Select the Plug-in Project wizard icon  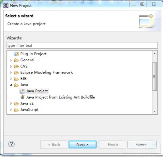17,54
